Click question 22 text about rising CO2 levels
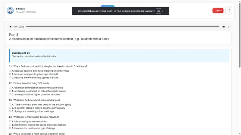The width and height of the screenshot is (241, 135). 31,83
